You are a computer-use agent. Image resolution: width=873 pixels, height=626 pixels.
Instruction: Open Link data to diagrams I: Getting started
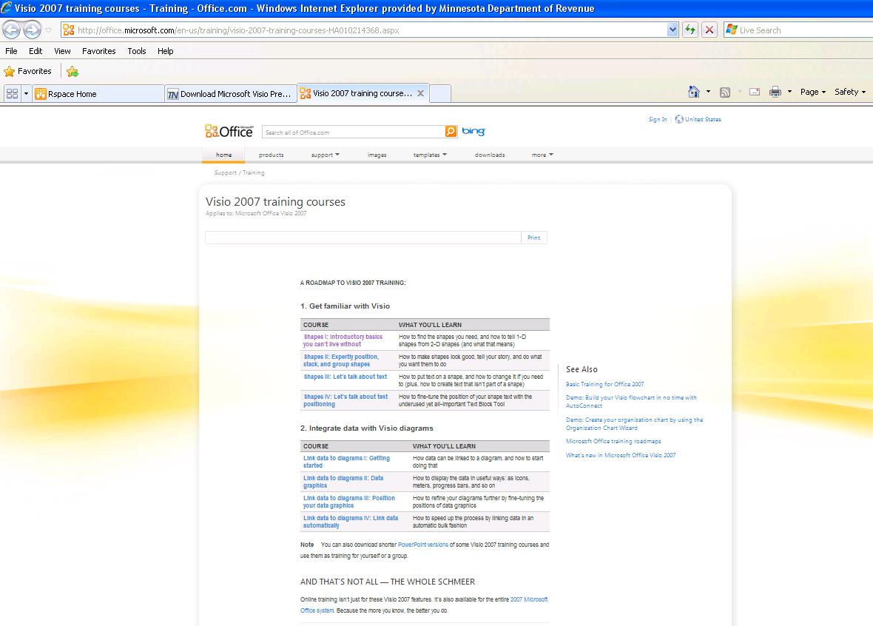pyautogui.click(x=346, y=462)
